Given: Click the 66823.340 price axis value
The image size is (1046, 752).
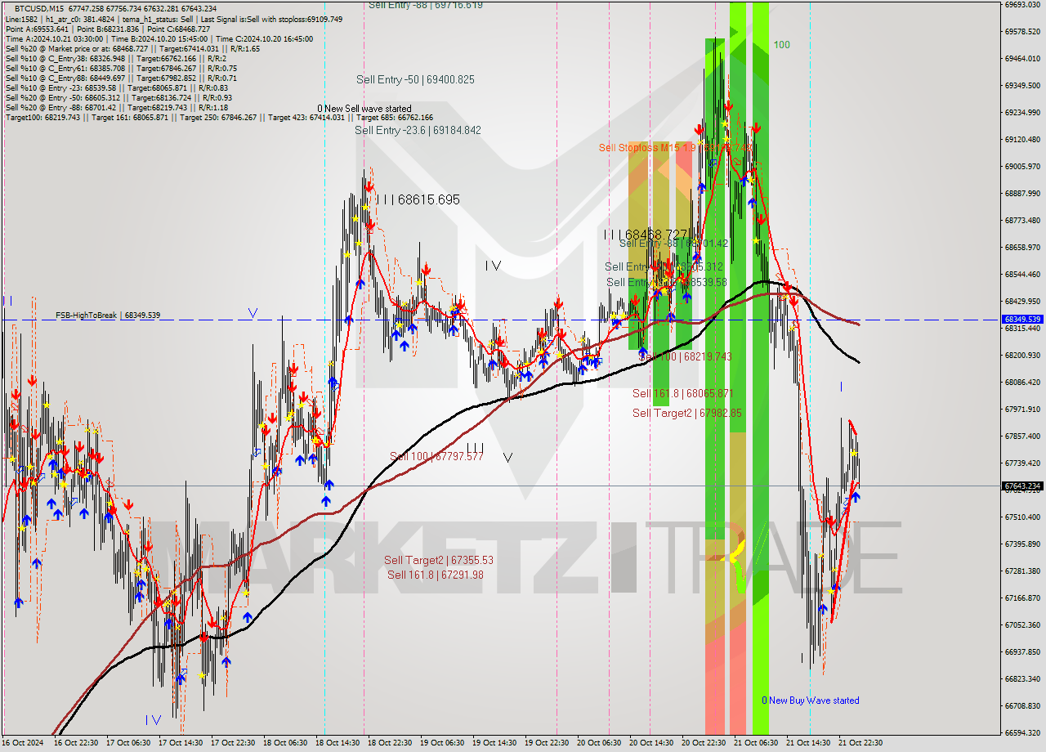Looking at the screenshot, I should point(1023,679).
